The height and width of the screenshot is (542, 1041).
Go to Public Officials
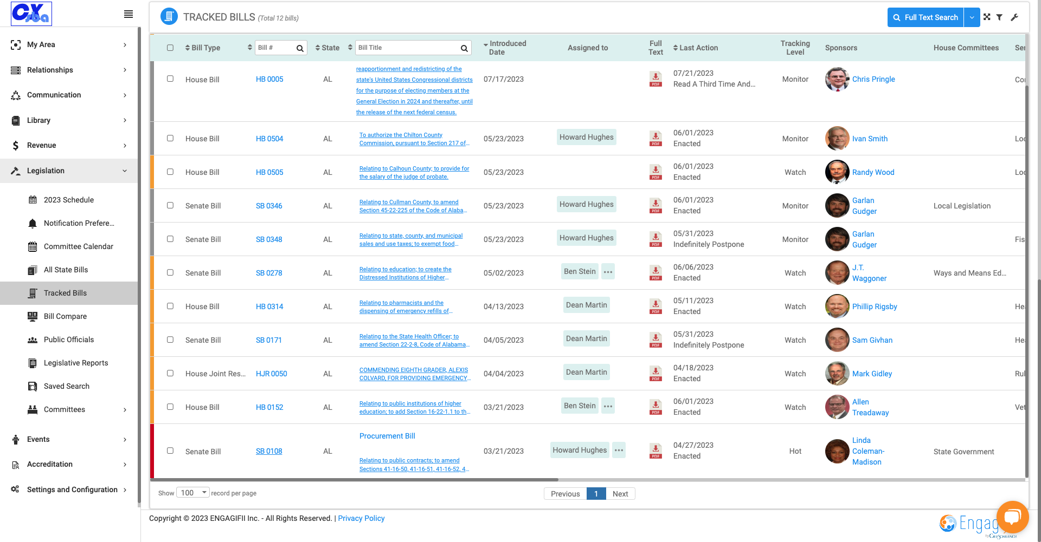[69, 339]
